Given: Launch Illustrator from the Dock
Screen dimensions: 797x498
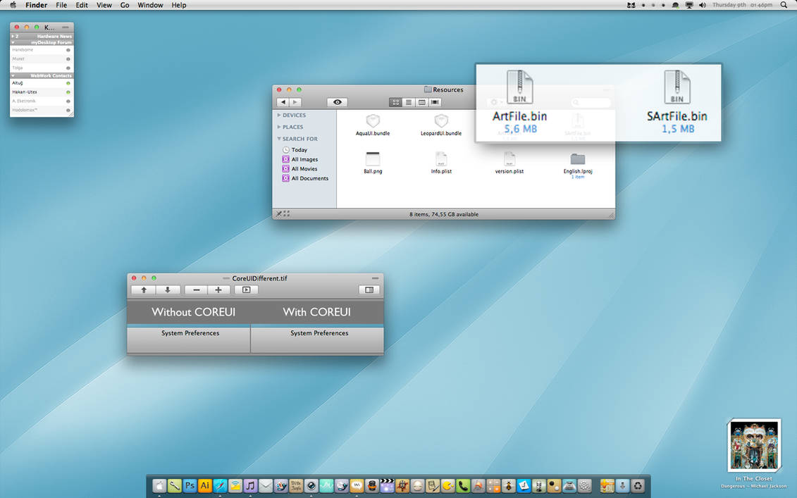Looking at the screenshot, I should coord(205,486).
